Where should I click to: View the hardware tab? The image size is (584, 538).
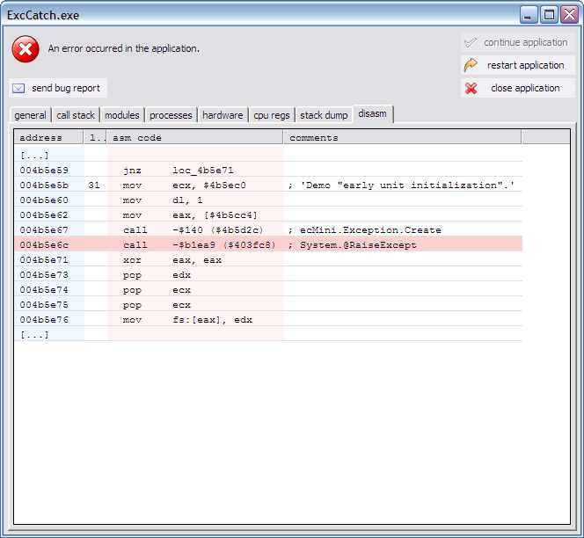tap(223, 115)
